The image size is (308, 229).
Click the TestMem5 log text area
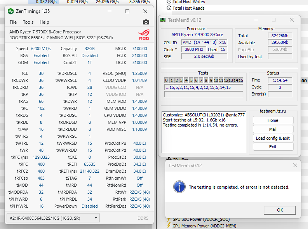(x=204, y=132)
